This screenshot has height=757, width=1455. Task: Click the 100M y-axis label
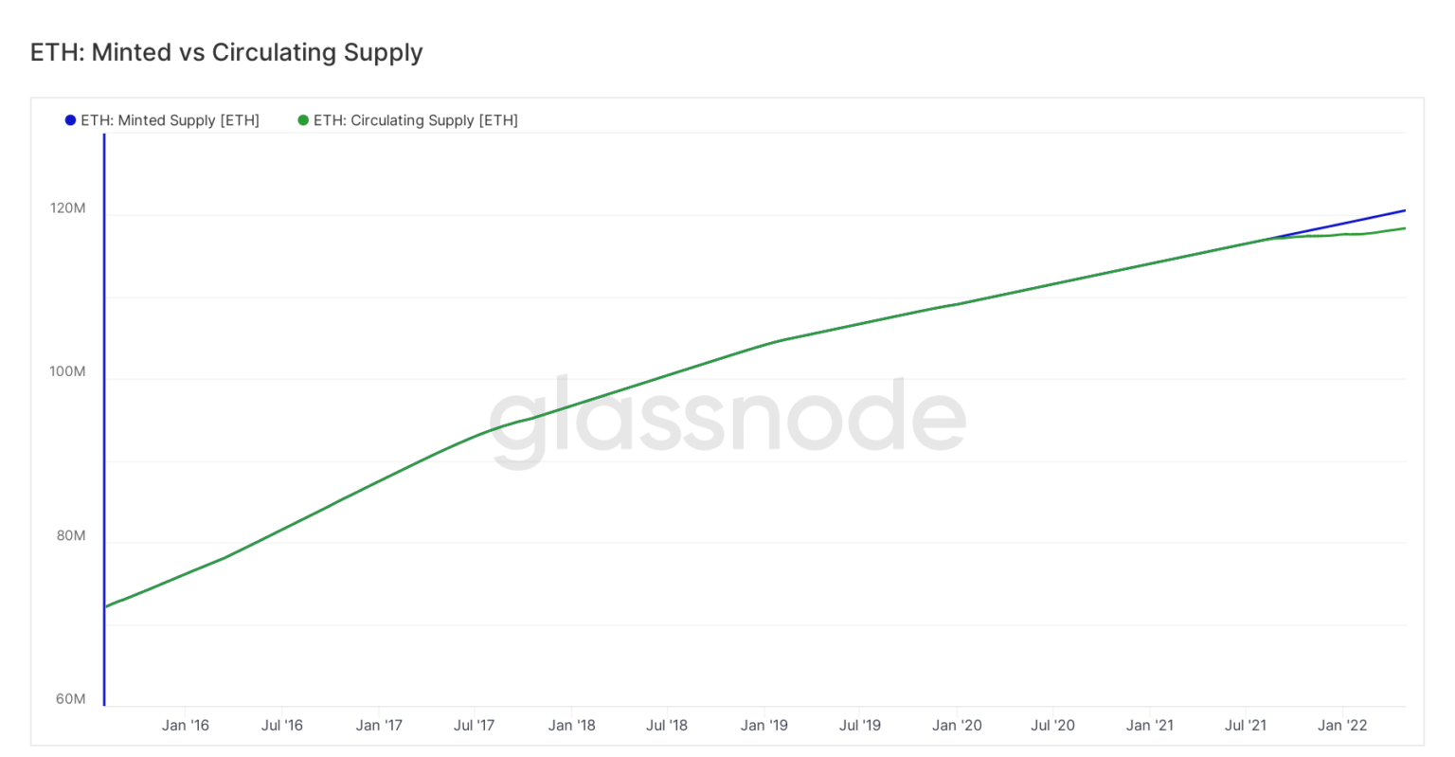point(68,371)
